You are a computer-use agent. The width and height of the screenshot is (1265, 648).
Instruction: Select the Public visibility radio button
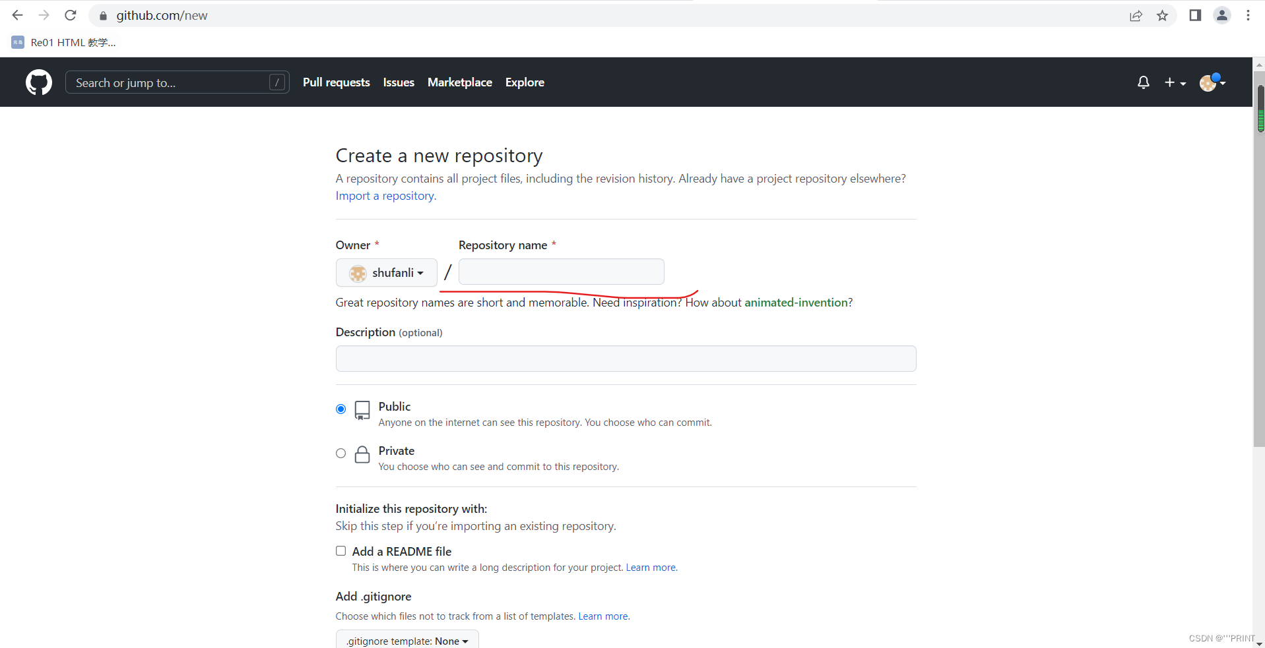(x=341, y=409)
